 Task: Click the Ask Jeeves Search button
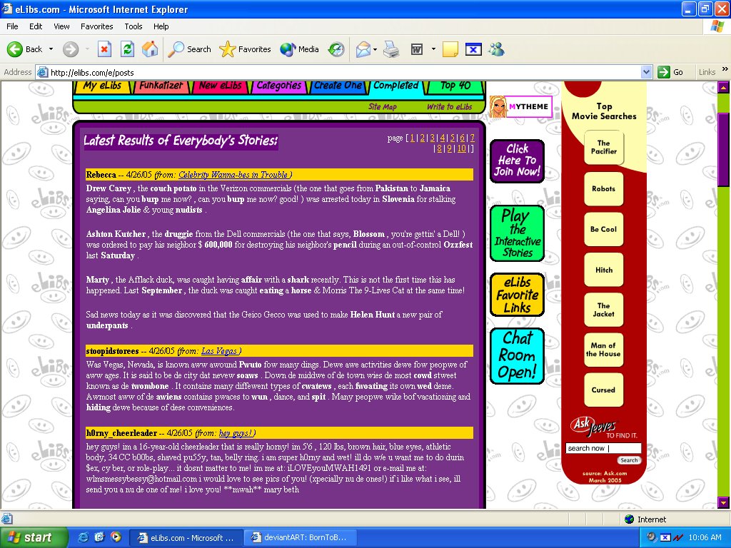(629, 460)
